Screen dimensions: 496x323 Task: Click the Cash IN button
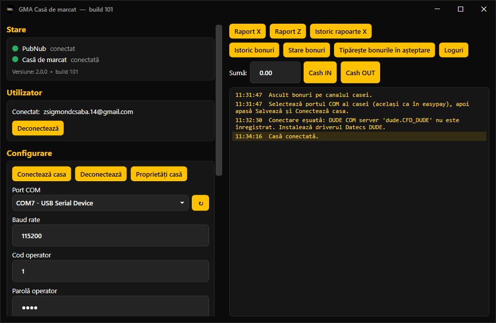tap(320, 73)
